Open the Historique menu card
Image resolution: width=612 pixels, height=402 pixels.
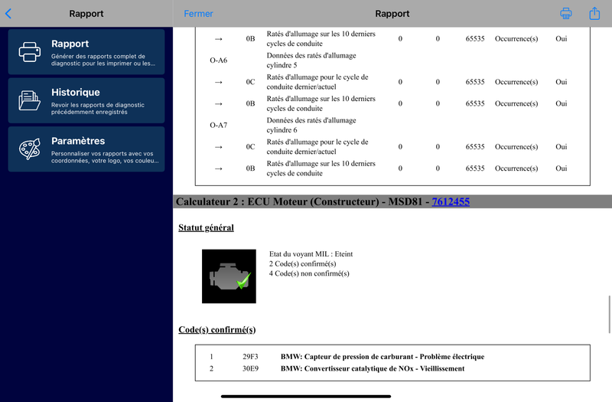tap(86, 100)
